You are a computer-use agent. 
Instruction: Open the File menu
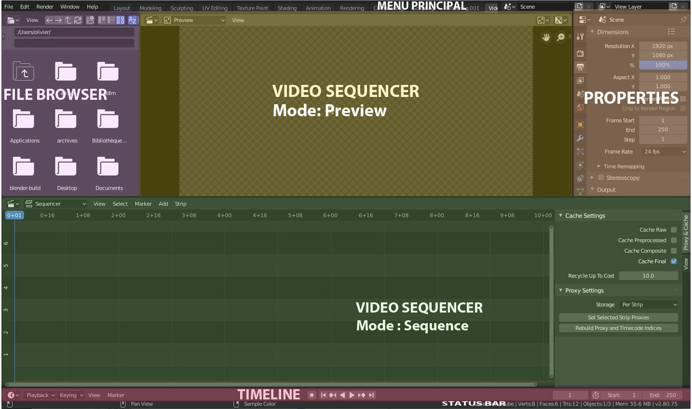pos(9,7)
